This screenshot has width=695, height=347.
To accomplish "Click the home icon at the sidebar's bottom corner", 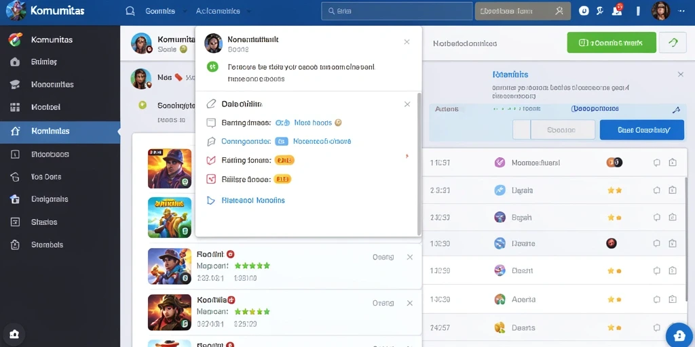I will pyautogui.click(x=14, y=333).
